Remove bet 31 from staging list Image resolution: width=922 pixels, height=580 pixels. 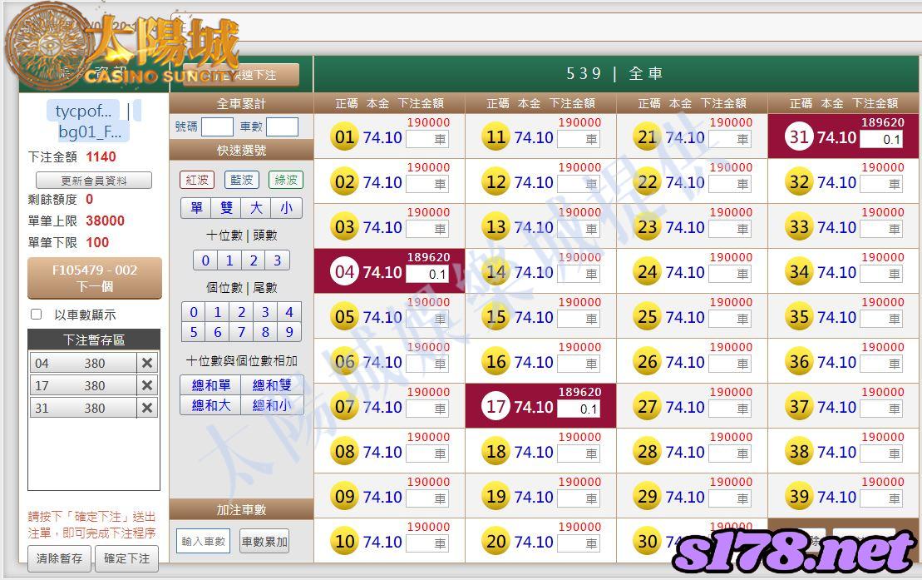pyautogui.click(x=147, y=408)
